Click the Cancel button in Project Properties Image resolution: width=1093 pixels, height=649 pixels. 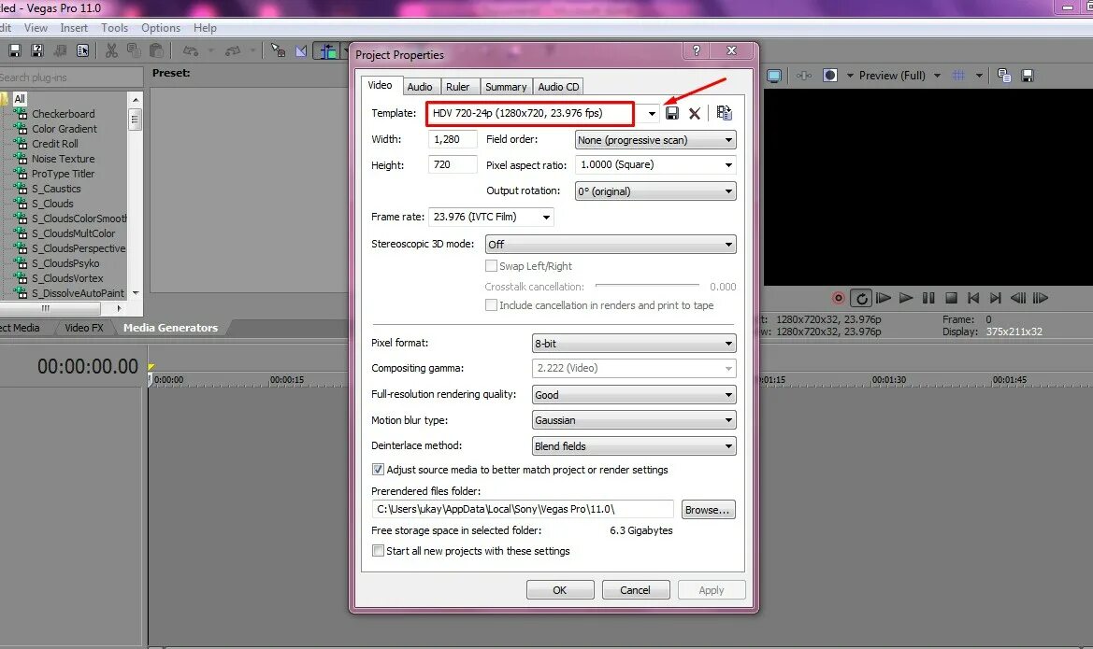635,590
